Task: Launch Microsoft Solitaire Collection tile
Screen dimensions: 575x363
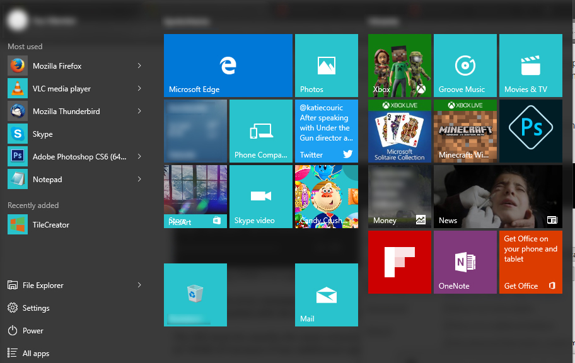Action: [400, 131]
